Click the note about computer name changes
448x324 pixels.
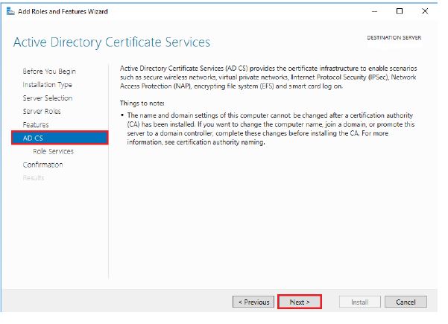pos(271,129)
